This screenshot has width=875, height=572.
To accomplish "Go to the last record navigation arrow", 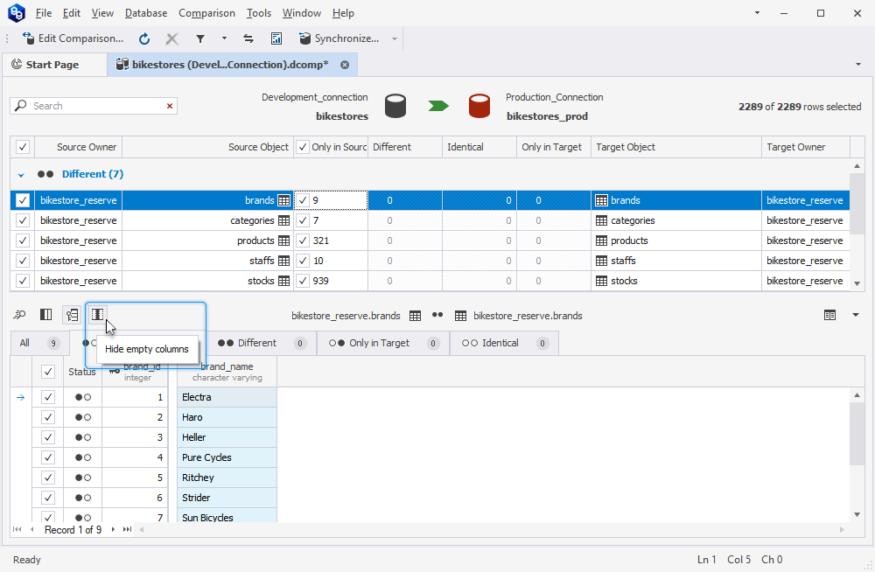I will [x=127, y=530].
